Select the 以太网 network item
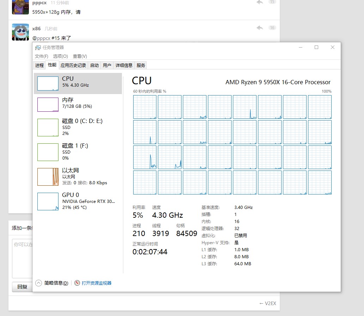 78,176
